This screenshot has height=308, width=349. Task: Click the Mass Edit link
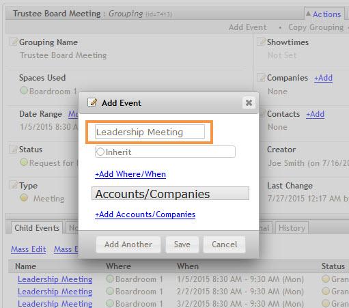pyautogui.click(x=29, y=249)
